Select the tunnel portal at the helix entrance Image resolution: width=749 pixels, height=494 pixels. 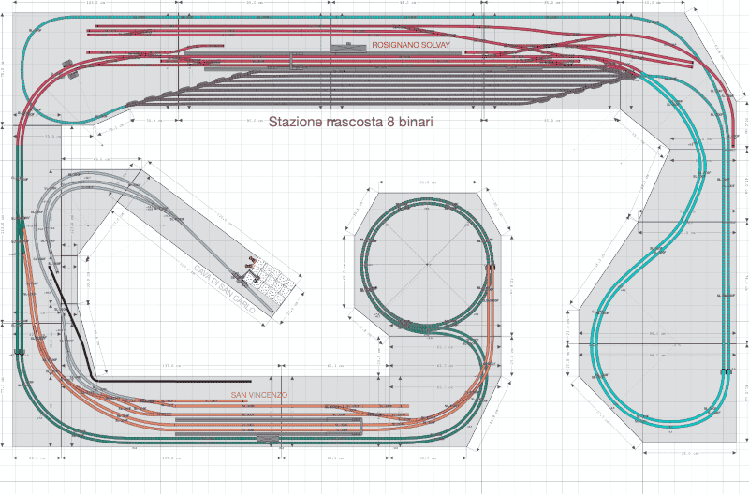pyautogui.click(x=492, y=270)
